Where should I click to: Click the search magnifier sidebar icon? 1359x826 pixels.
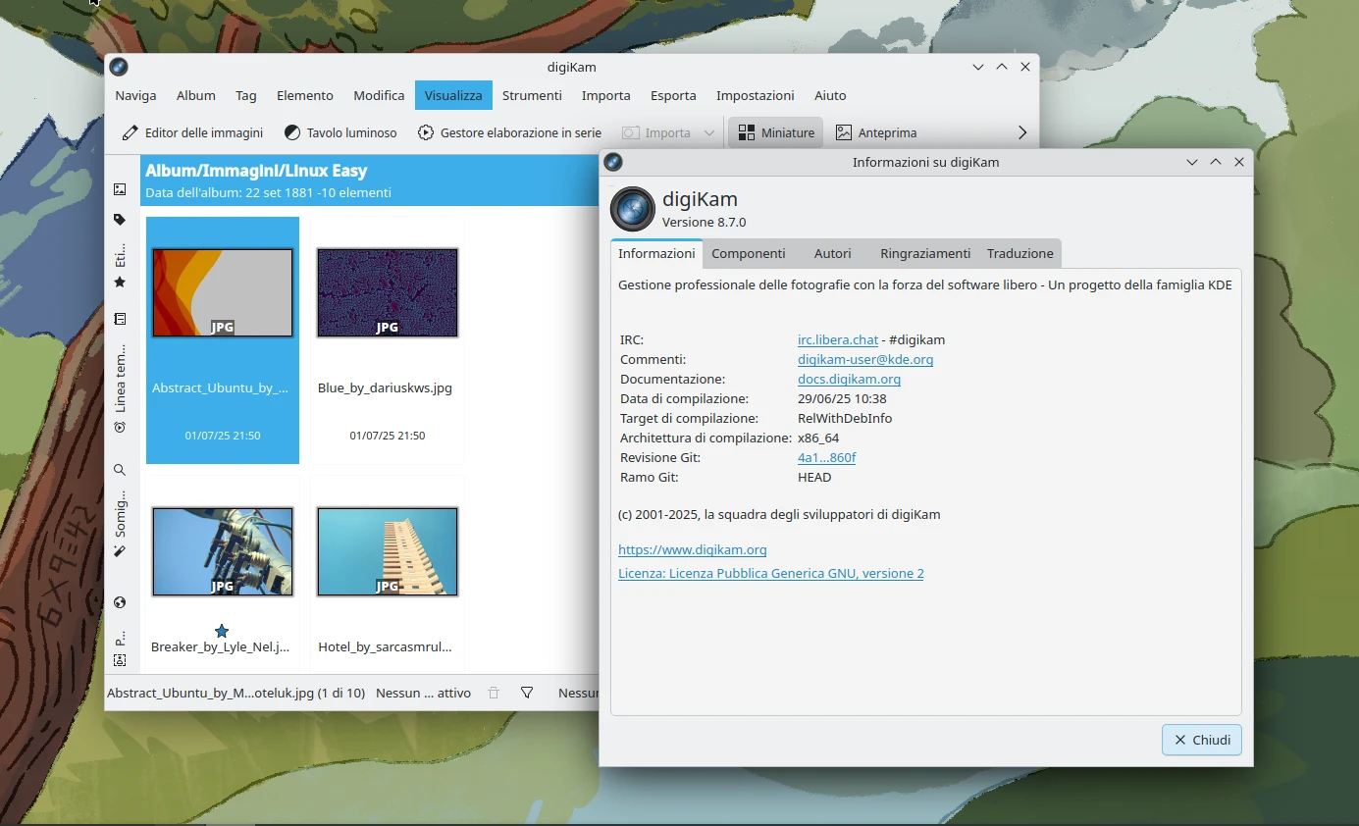click(120, 470)
